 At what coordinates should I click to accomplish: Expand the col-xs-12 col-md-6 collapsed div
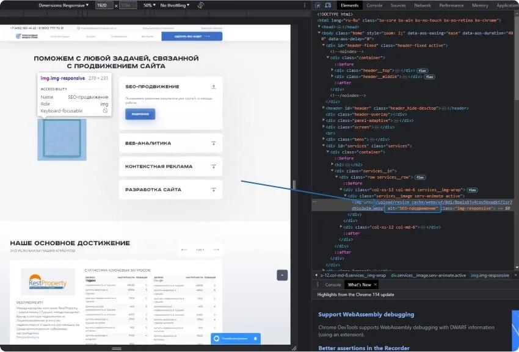[x=341, y=227]
